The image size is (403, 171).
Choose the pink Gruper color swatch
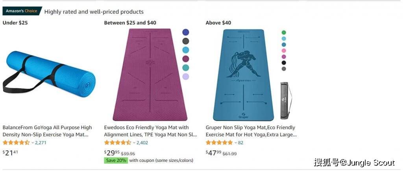[x=284, y=51]
